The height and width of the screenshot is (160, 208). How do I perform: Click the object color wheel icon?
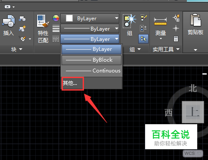(x=56, y=18)
